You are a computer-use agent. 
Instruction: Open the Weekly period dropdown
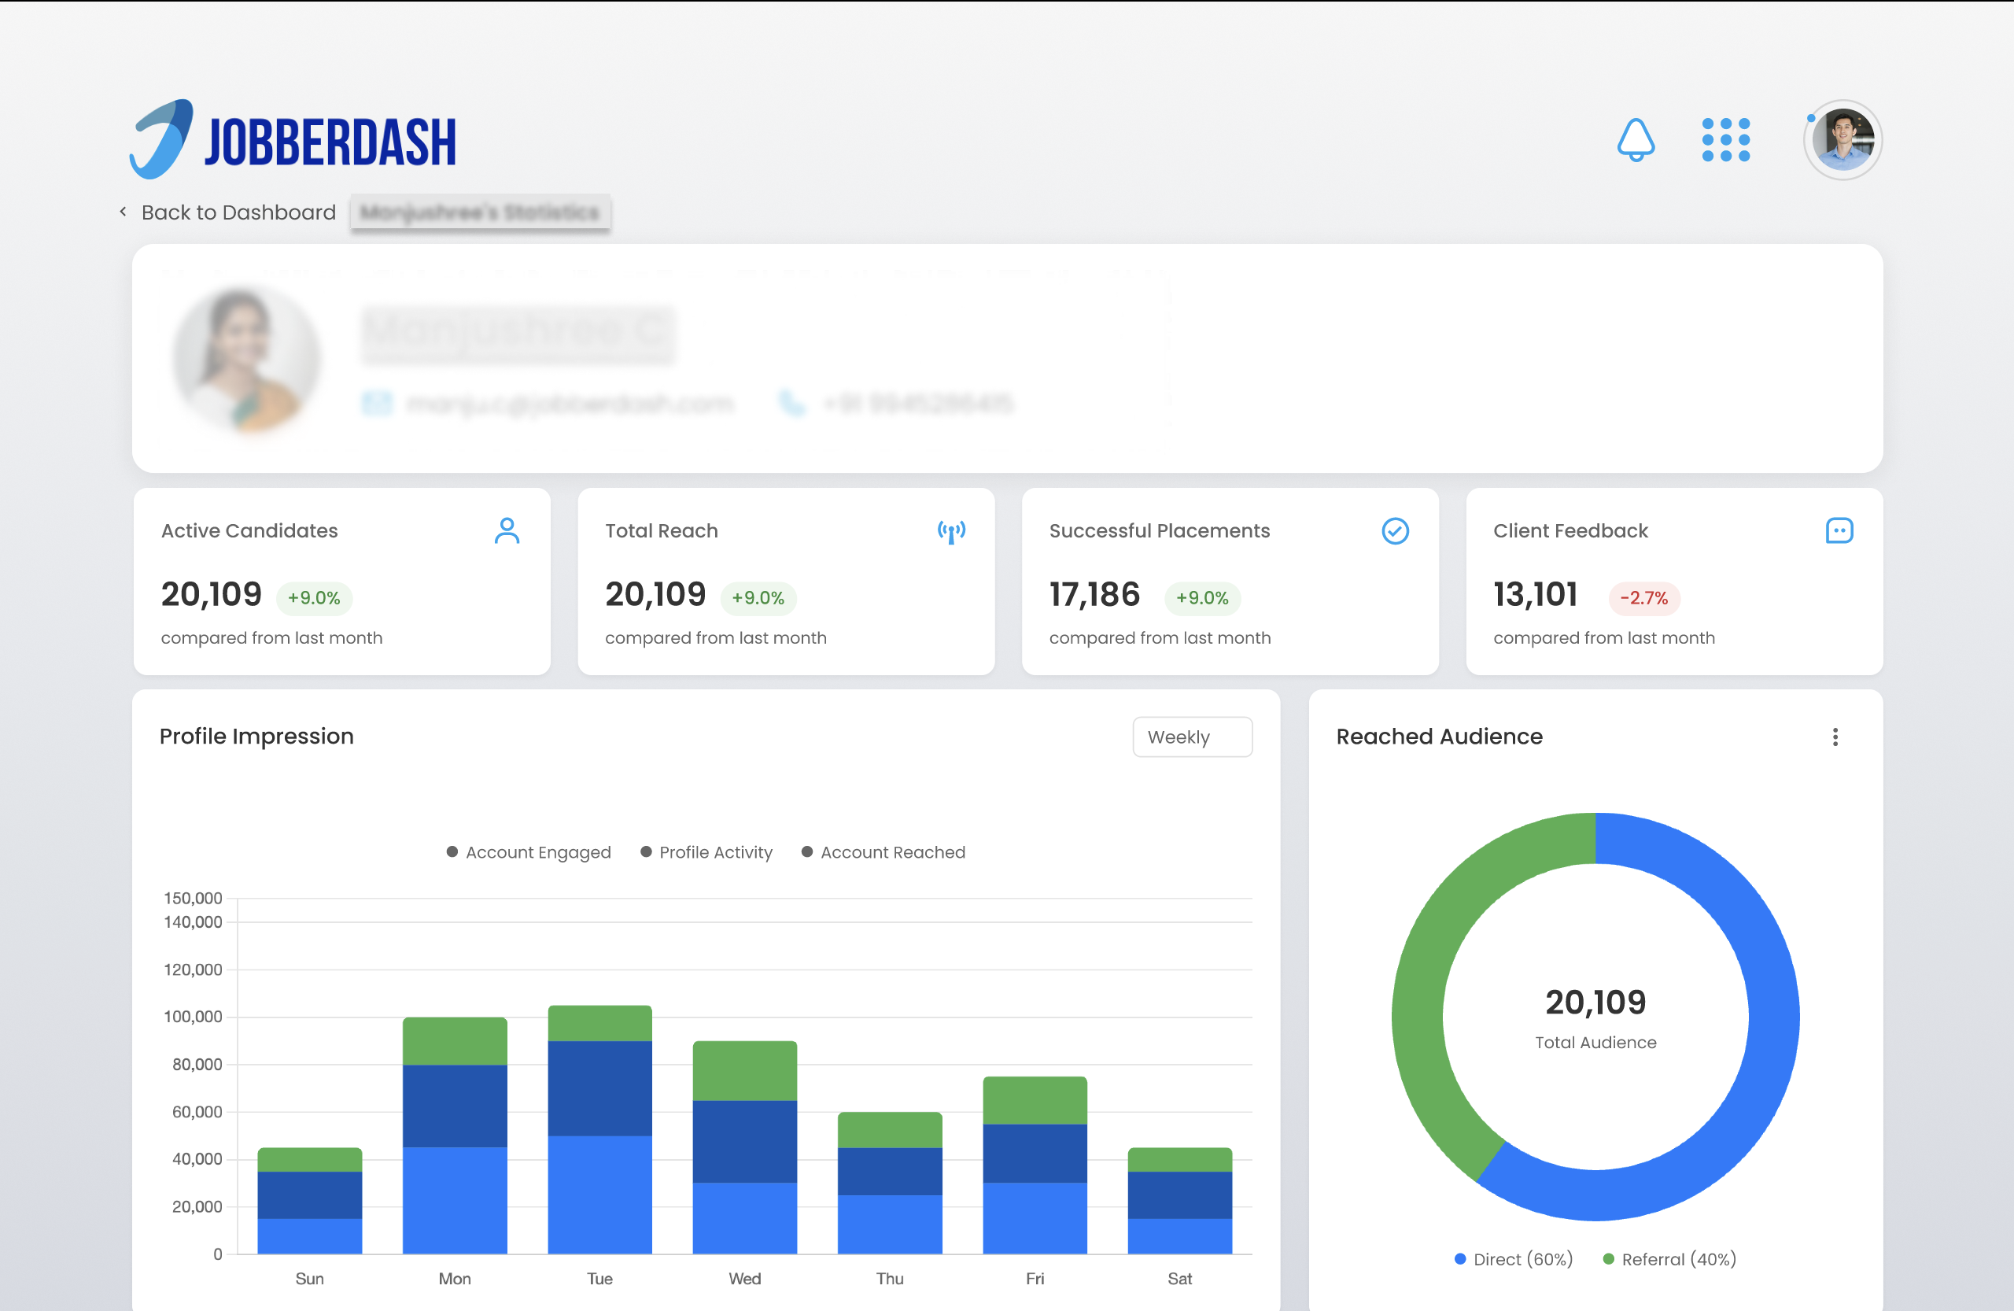click(1193, 737)
